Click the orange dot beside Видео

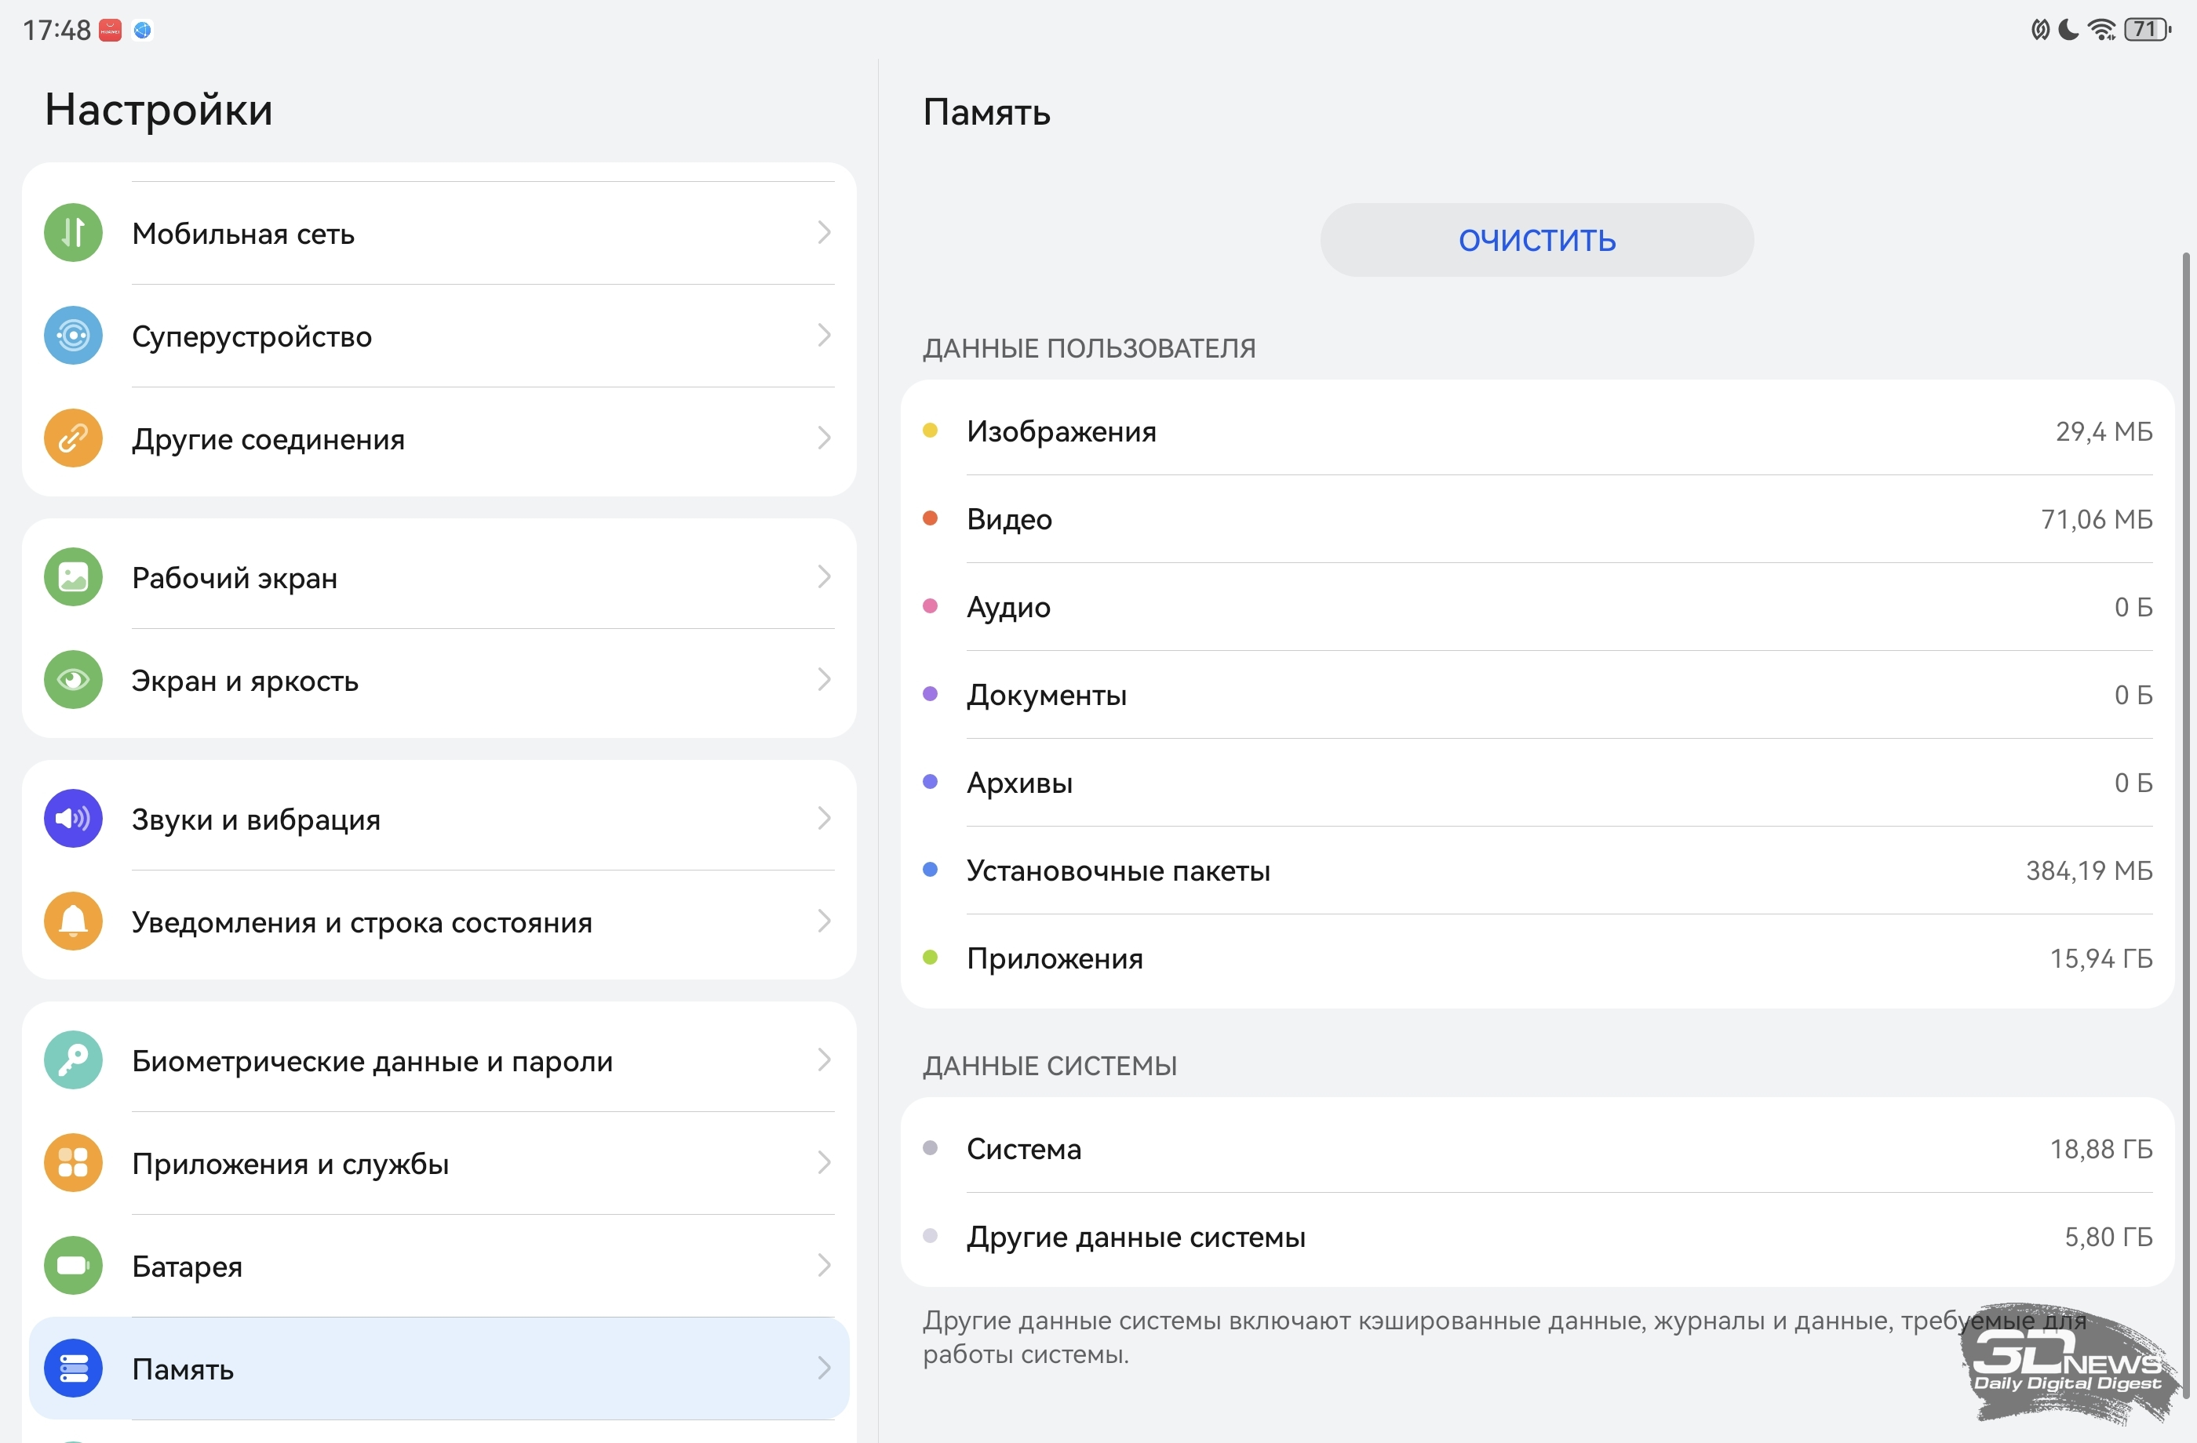click(x=931, y=518)
